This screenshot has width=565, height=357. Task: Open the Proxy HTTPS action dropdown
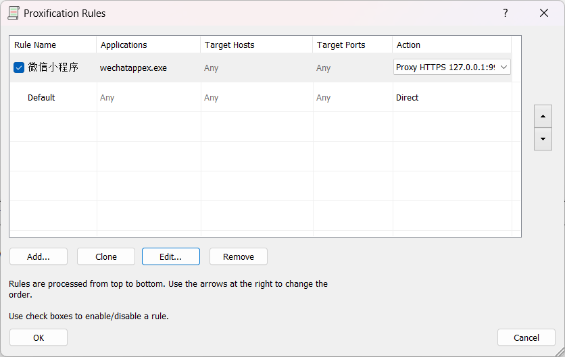point(504,67)
